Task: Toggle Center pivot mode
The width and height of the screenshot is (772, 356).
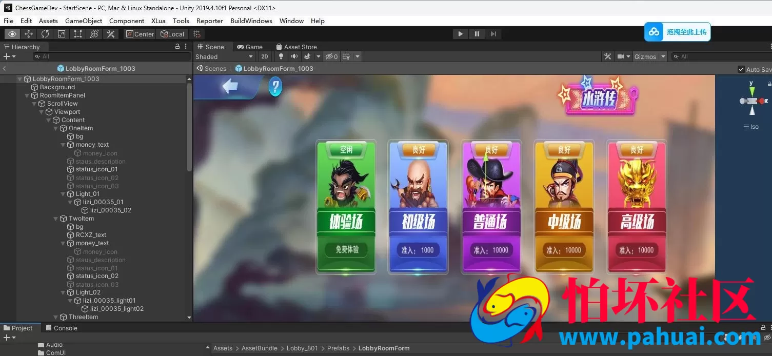Action: point(140,34)
